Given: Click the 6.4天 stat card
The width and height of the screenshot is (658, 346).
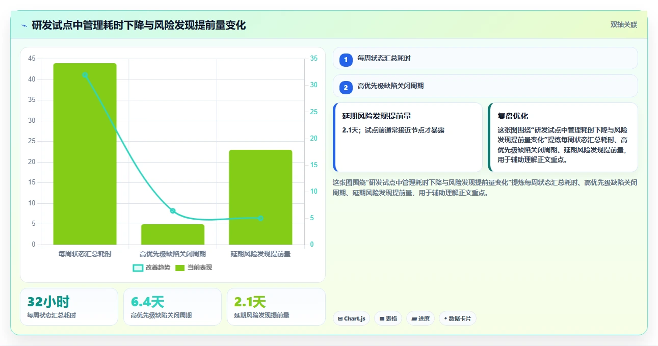Looking at the screenshot, I should [172, 307].
